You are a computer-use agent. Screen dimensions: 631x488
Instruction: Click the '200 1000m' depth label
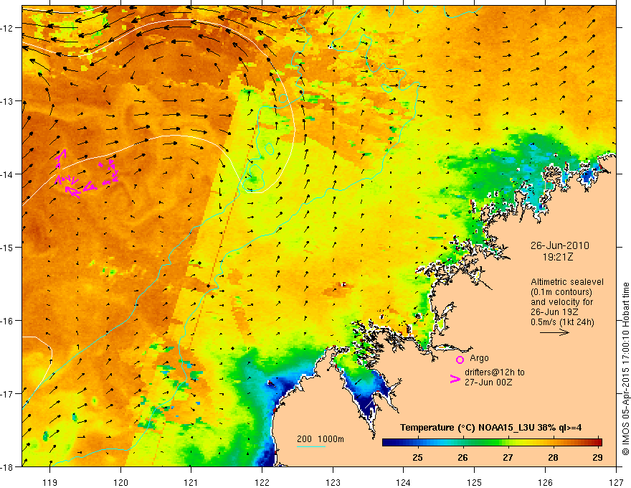321,439
